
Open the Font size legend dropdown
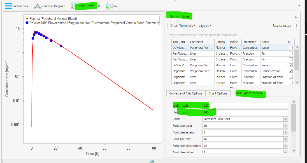coord(285,132)
